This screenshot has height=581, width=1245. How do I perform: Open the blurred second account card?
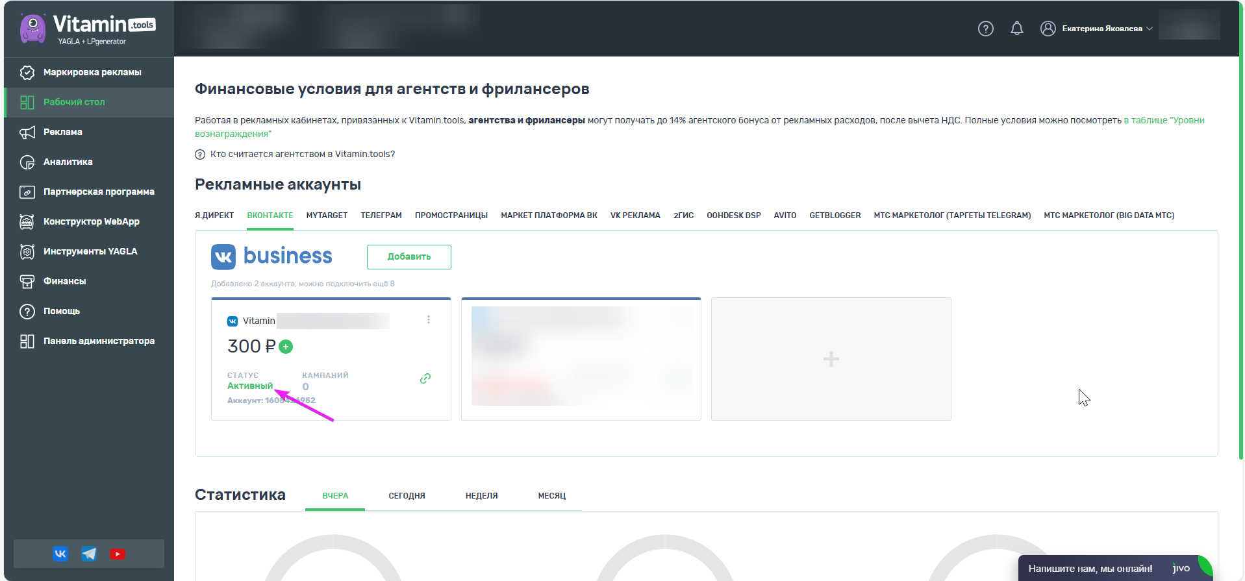pos(581,359)
